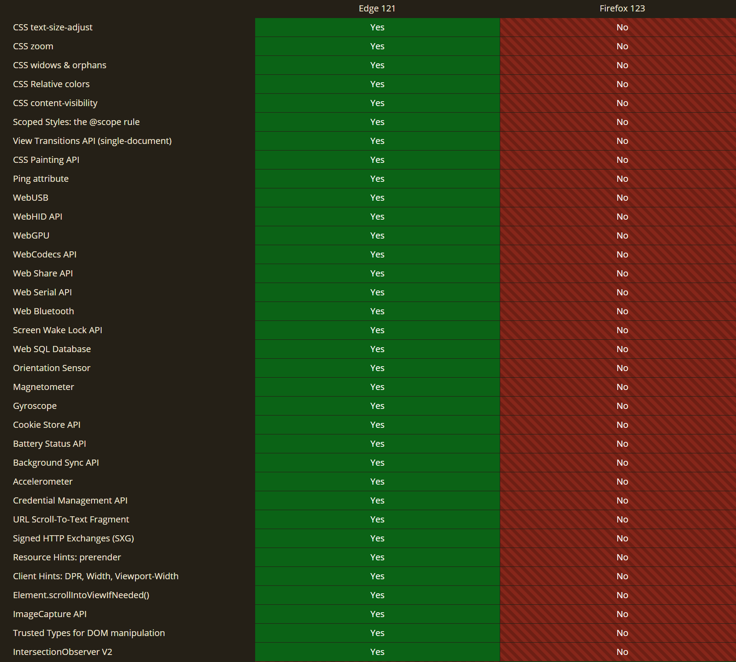This screenshot has height=662, width=736.
Task: Click Edge Yes cell for IntersectionObserver V2
Action: point(377,652)
